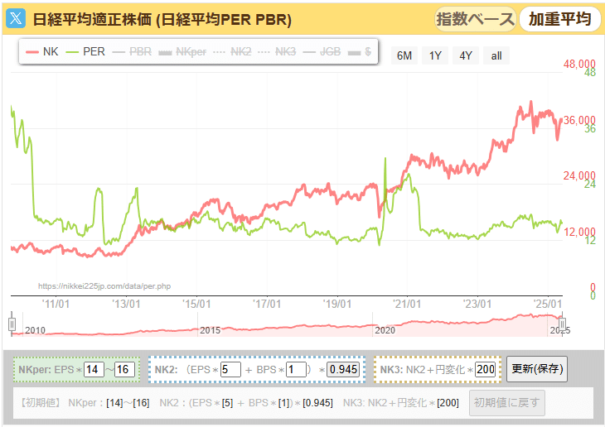Click the 48,000 y-axis label
The image size is (605, 427).
click(579, 64)
